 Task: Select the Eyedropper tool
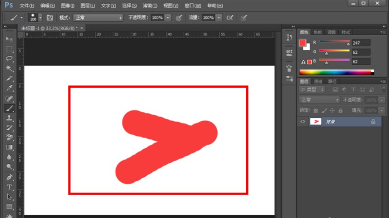pyautogui.click(x=9, y=88)
